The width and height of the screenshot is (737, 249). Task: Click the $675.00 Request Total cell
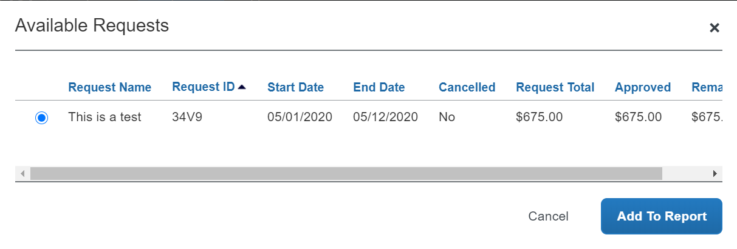[x=540, y=117]
